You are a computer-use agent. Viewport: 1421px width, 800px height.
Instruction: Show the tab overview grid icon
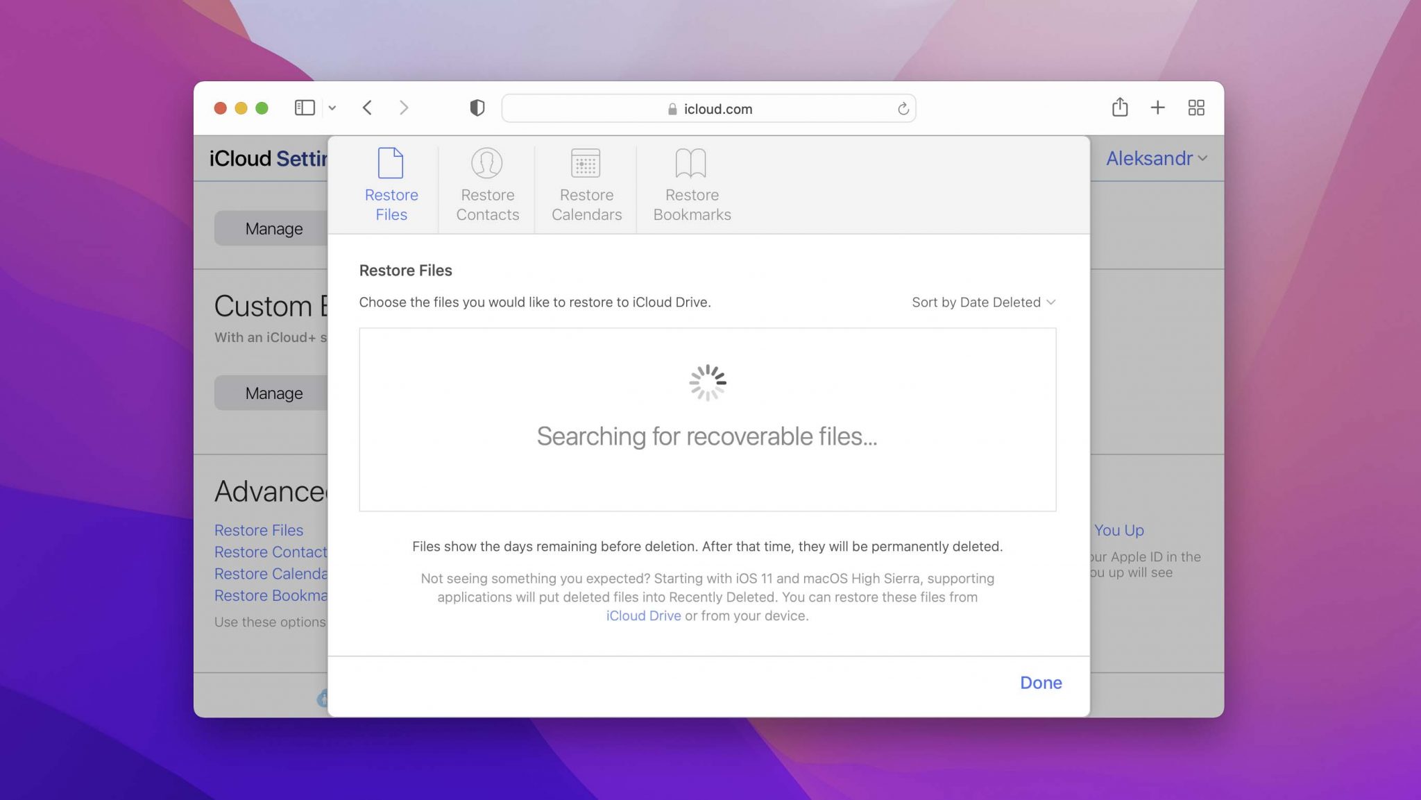(x=1196, y=108)
